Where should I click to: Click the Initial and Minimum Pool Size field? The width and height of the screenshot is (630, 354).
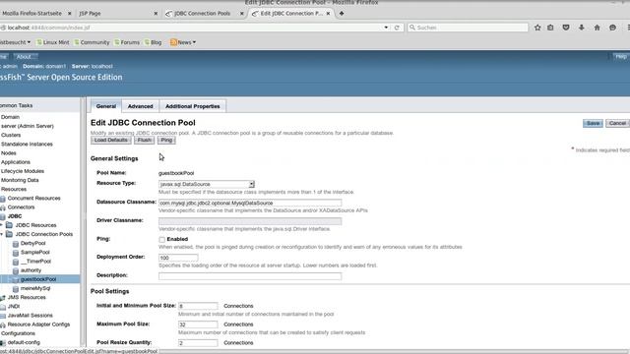[x=198, y=306]
